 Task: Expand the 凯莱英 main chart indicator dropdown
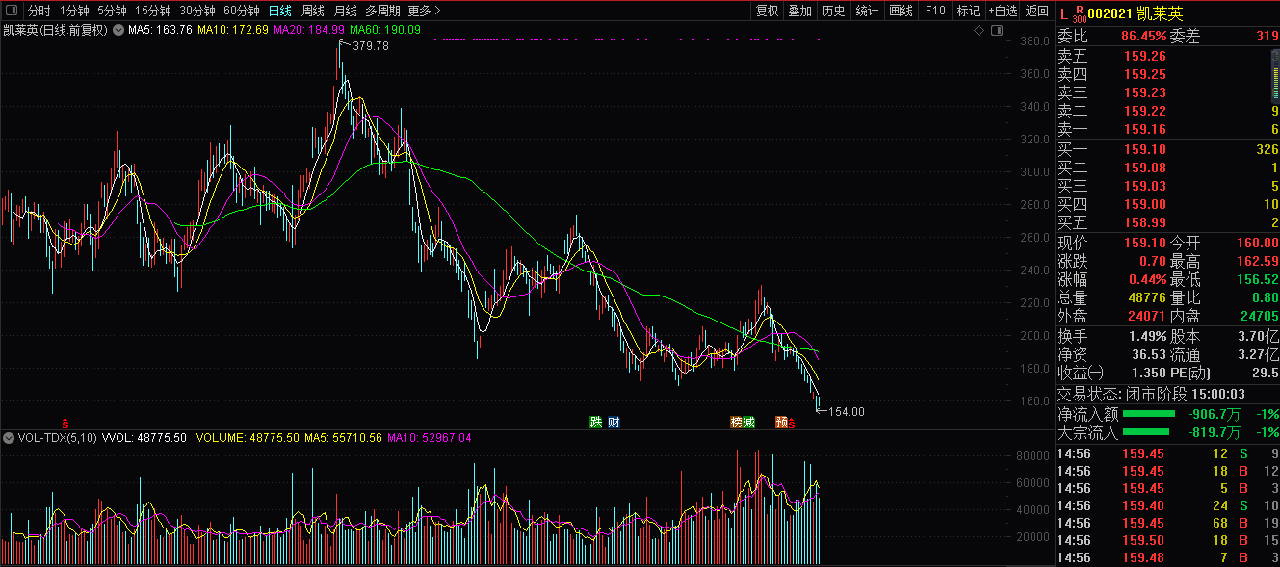pyautogui.click(x=118, y=31)
